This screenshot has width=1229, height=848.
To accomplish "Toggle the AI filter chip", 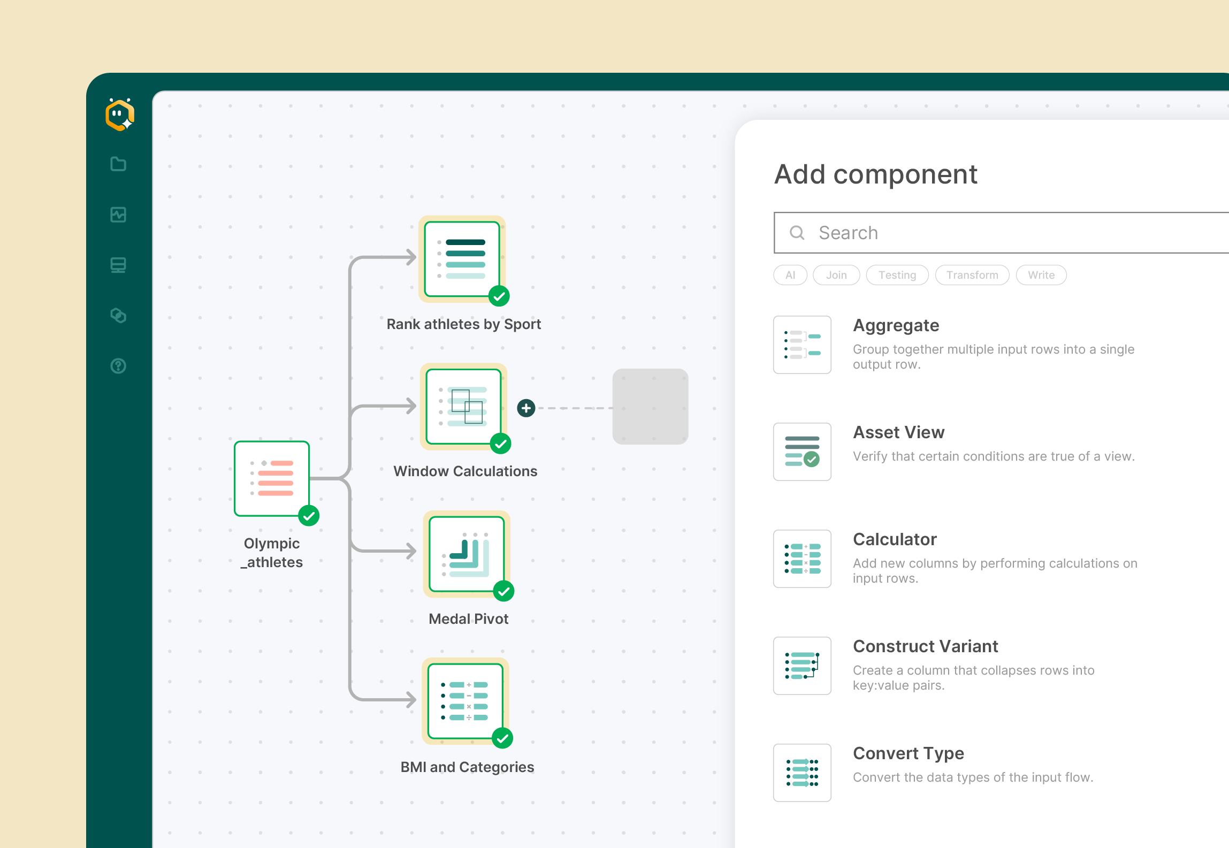I will (790, 274).
